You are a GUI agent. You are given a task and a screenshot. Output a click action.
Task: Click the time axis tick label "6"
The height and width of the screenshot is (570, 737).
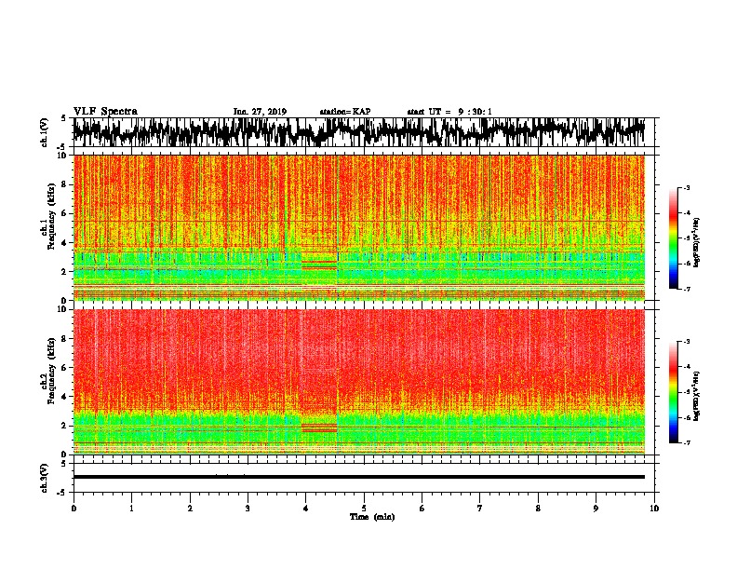coord(422,509)
